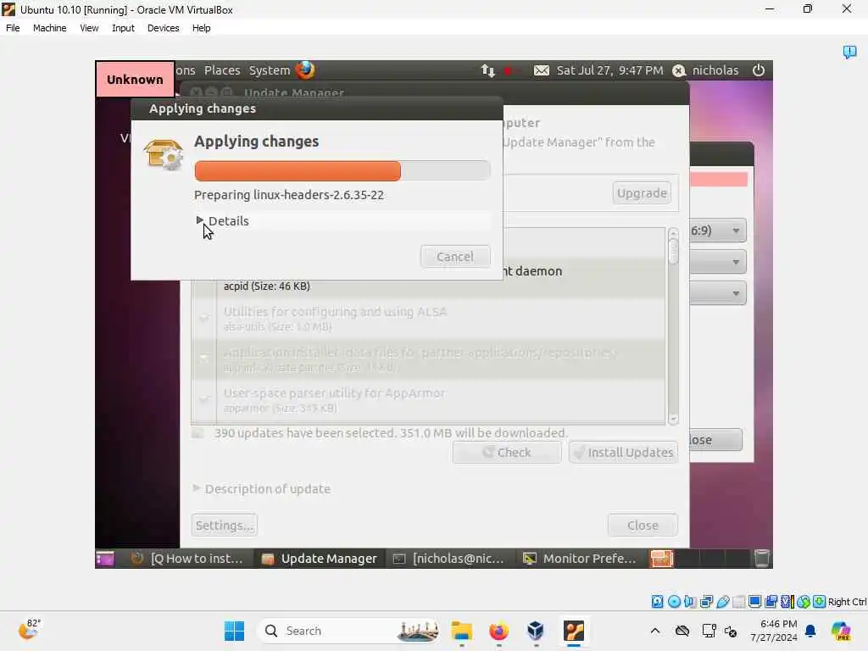Click the Ubuntu panel clock Sat Jul 27
Viewport: 868px width, 651px height.
(x=609, y=70)
